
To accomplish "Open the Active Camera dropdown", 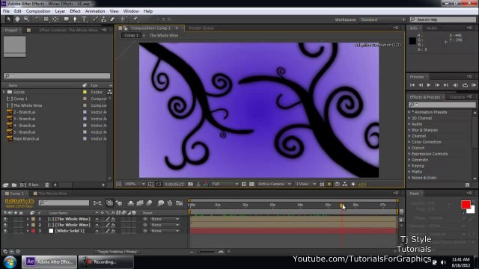I will 274,185.
